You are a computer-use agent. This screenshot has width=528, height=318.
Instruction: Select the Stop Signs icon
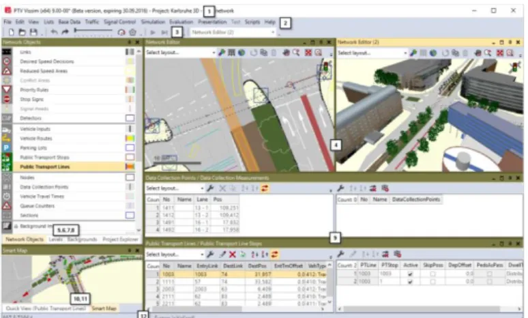pyautogui.click(x=7, y=99)
